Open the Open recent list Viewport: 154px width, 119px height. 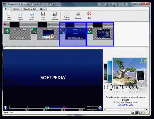pos(32,16)
